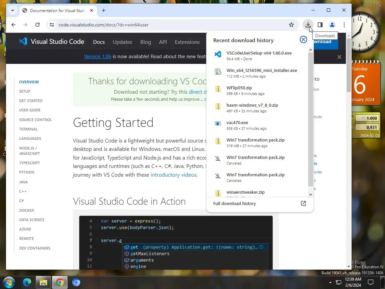Viewport: 385px width, 289px height.
Task: Select TERMINAL in docs sidebar
Action: pos(28,129)
